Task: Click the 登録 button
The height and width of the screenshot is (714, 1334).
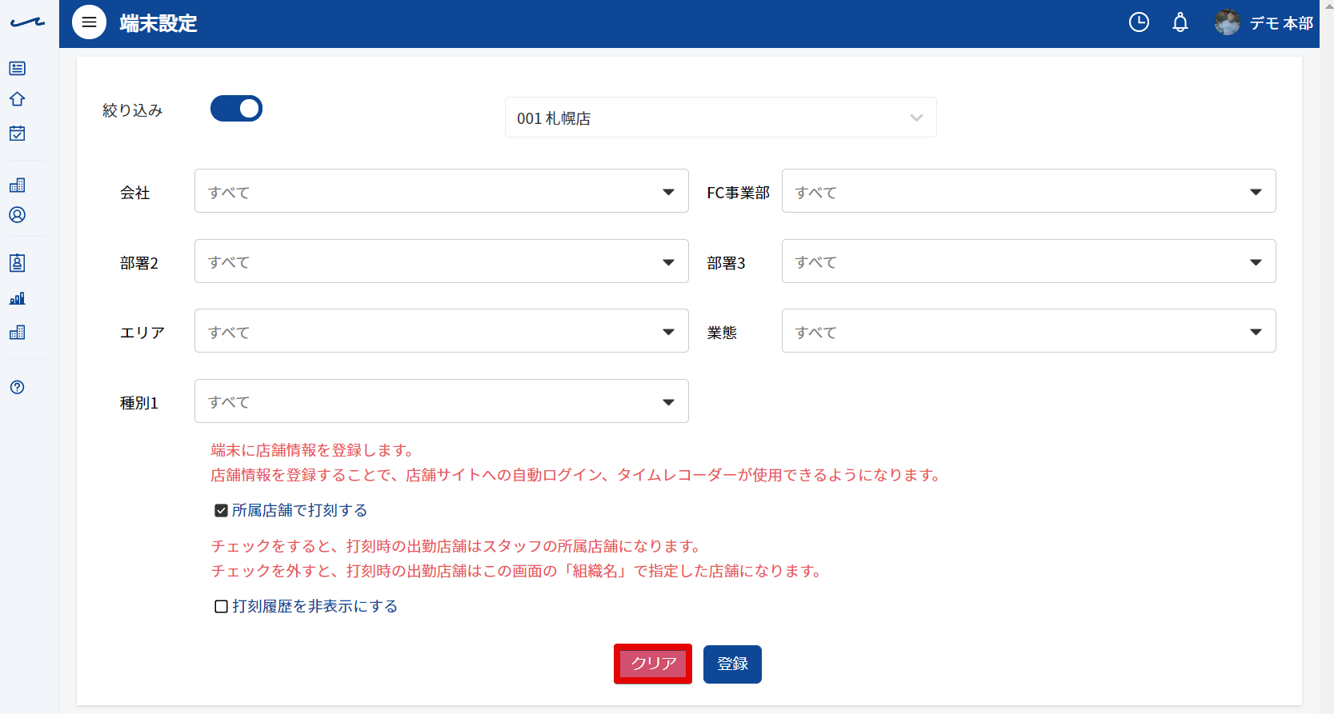Action: pyautogui.click(x=732, y=664)
